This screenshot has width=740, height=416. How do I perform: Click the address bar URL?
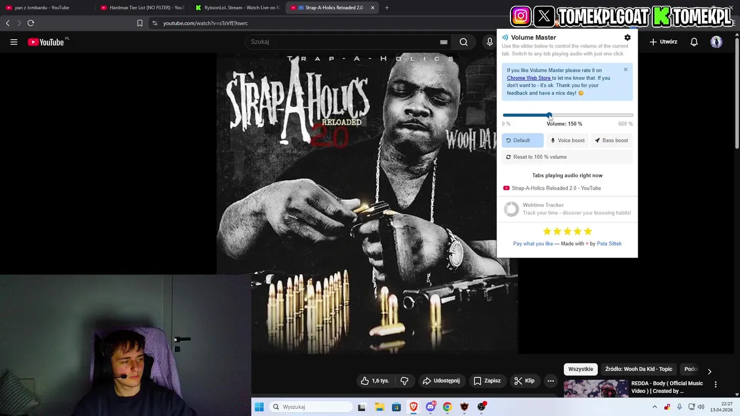(205, 23)
